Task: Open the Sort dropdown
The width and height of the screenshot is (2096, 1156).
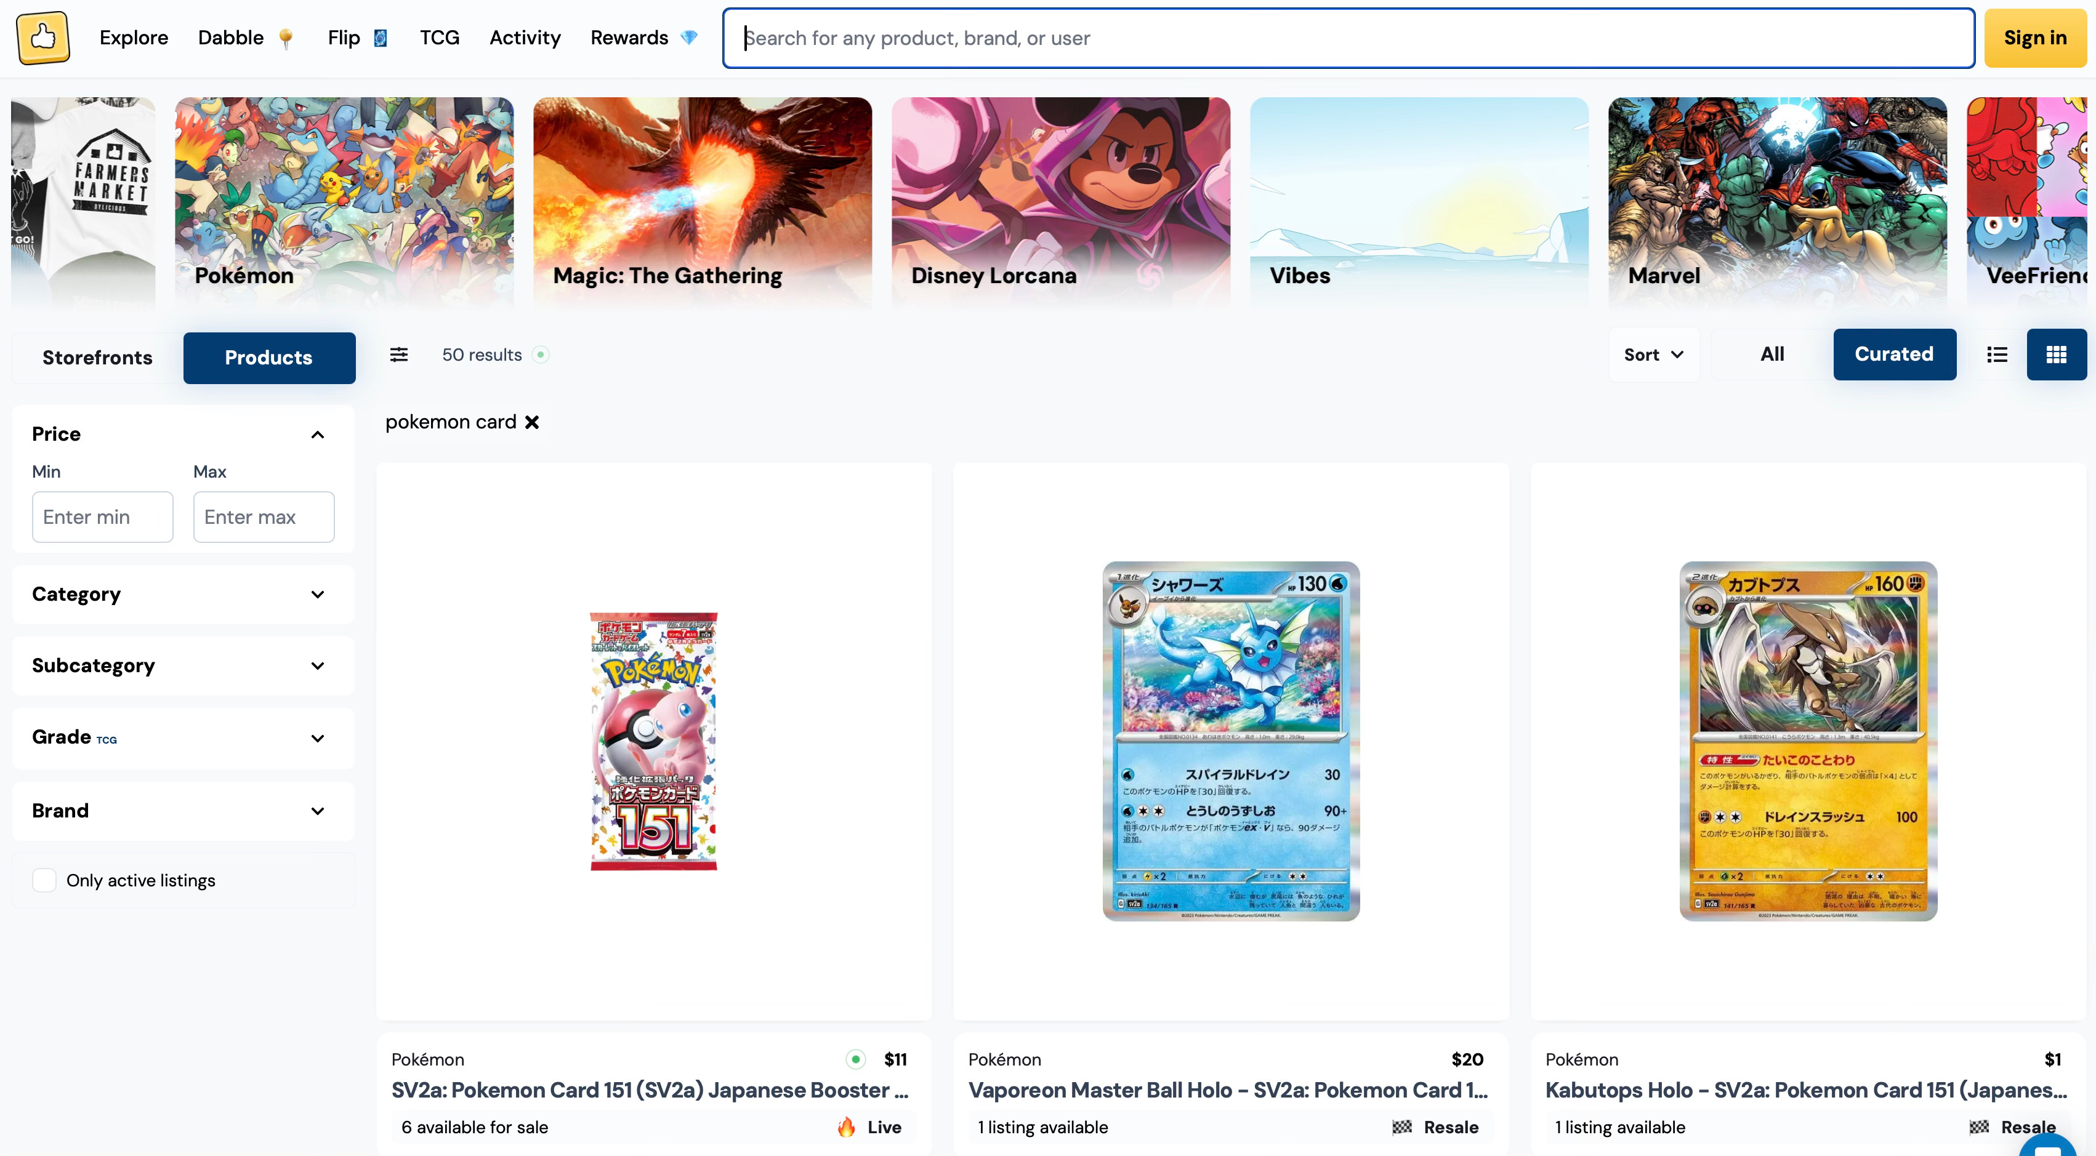Action: 1654,355
